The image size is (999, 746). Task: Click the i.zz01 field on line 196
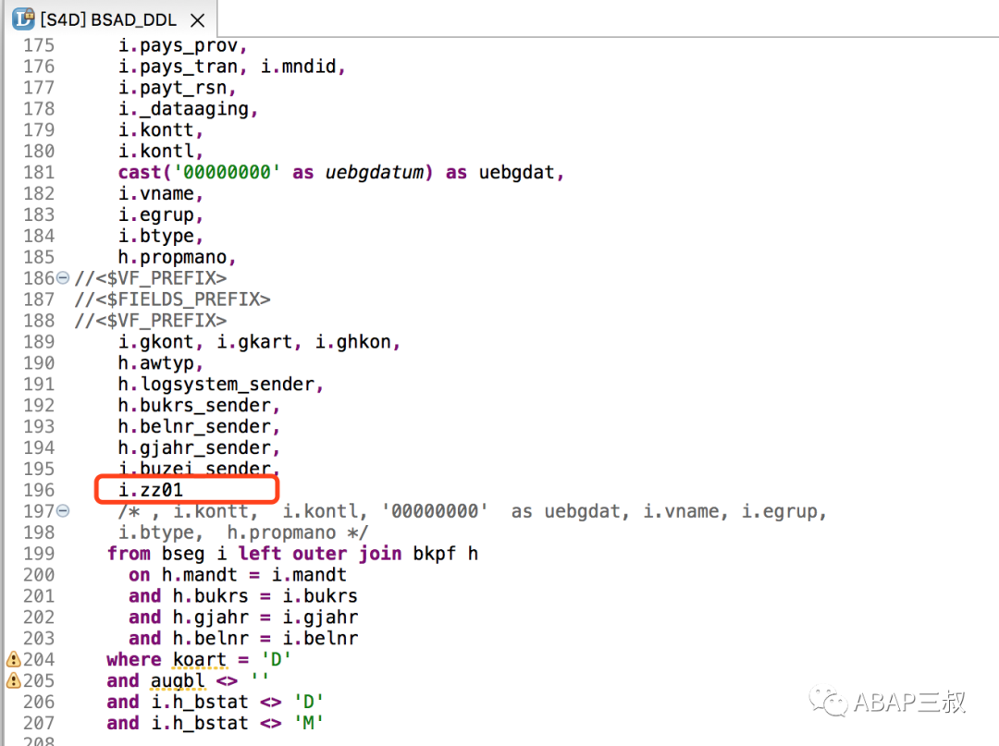pyautogui.click(x=151, y=490)
